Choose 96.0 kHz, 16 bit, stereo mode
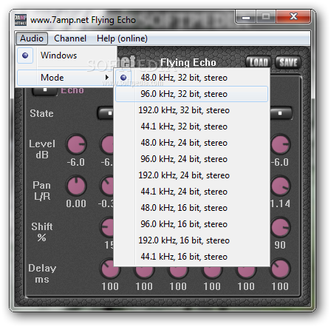The image size is (331, 327). (x=191, y=224)
